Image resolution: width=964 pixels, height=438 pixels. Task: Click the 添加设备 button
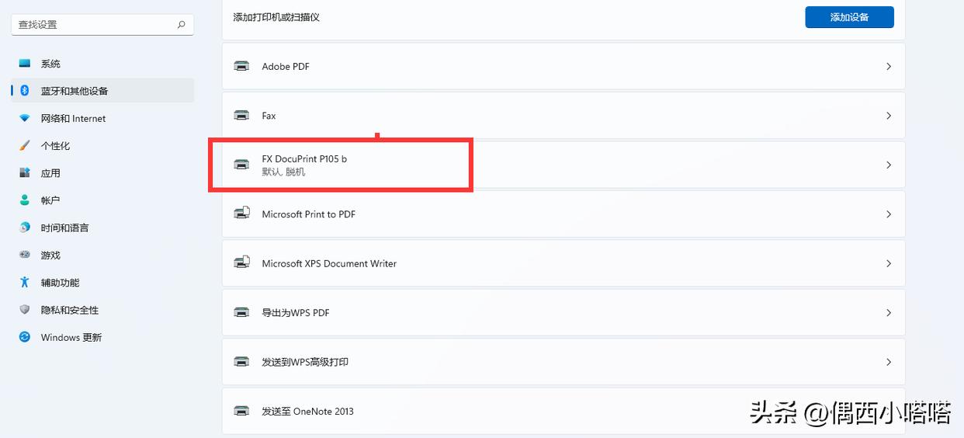[x=849, y=17]
